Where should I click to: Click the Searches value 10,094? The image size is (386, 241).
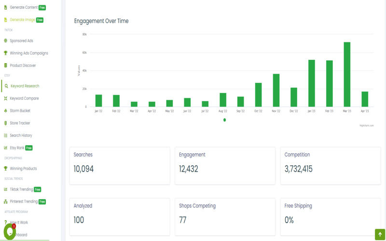coord(83,169)
